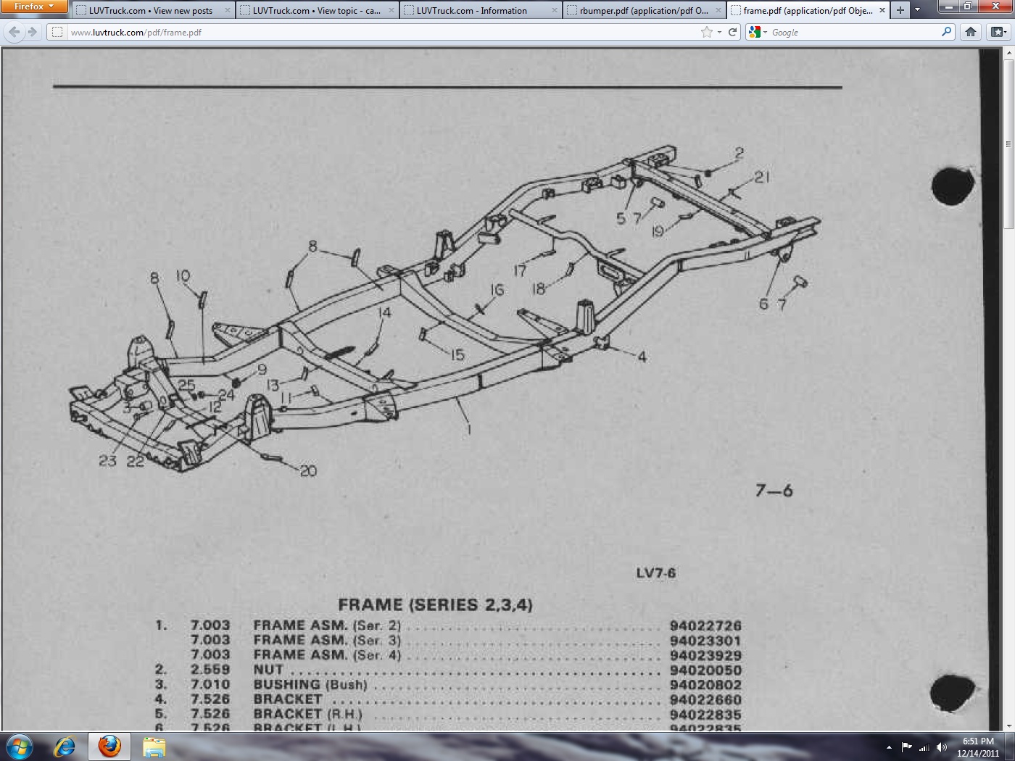
Task: Show hidden system tray icons
Action: click(x=889, y=747)
